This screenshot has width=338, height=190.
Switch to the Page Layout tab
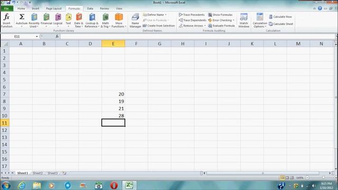pos(54,8)
